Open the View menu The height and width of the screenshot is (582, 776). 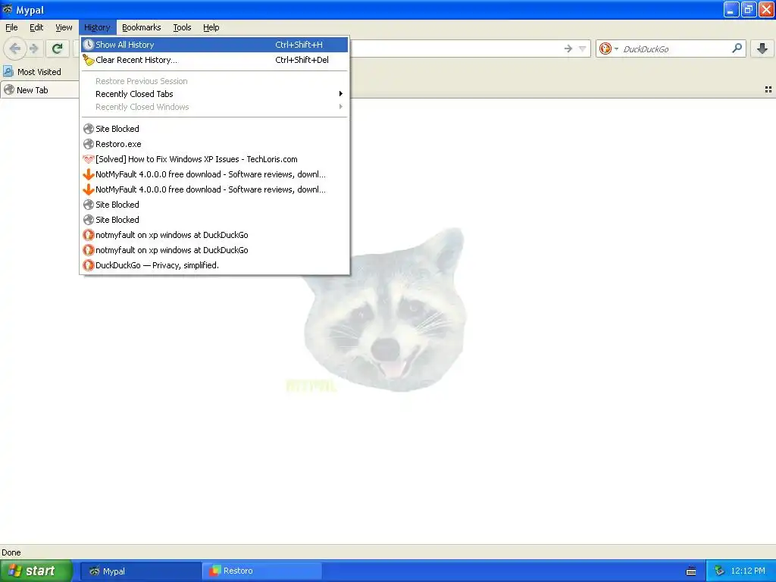pos(64,27)
